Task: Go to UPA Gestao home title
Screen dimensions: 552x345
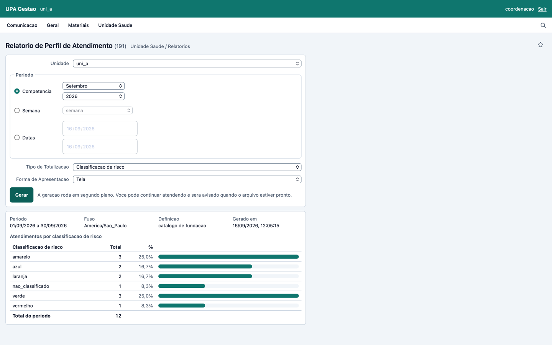Action: pyautogui.click(x=21, y=9)
